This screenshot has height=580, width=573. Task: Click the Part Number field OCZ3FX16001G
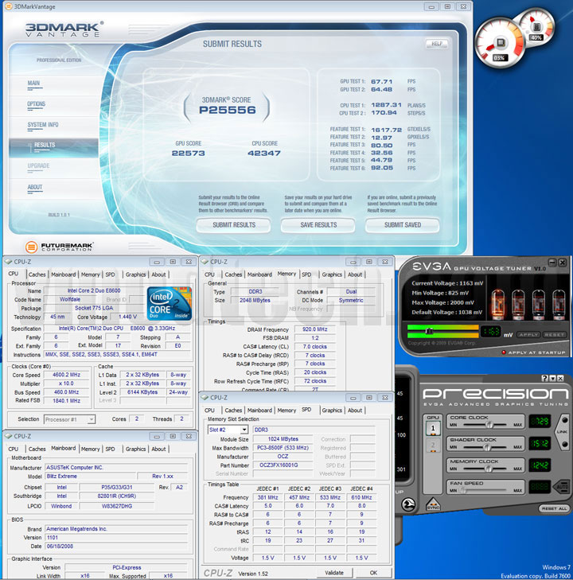point(283,465)
